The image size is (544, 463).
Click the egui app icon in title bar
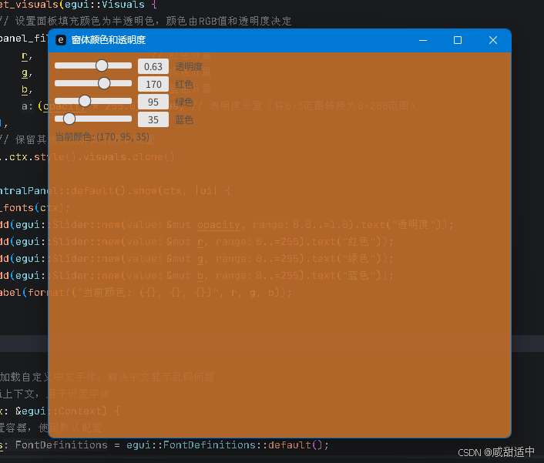[61, 40]
